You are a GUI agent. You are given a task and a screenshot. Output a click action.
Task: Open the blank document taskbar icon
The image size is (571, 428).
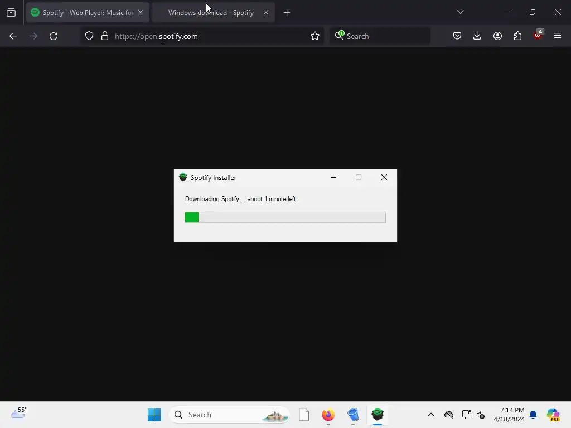(x=304, y=415)
